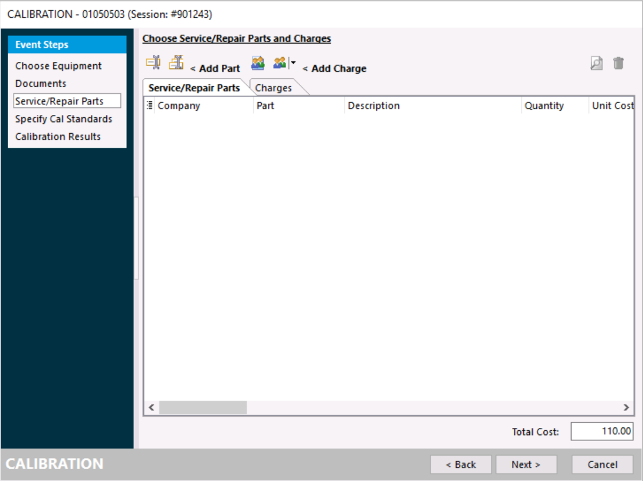Click the horizontal scrollbar right arrow

(626, 407)
